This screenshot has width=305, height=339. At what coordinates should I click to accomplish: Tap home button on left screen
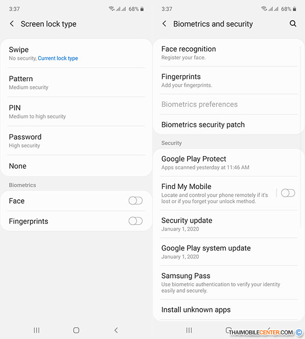(x=76, y=330)
